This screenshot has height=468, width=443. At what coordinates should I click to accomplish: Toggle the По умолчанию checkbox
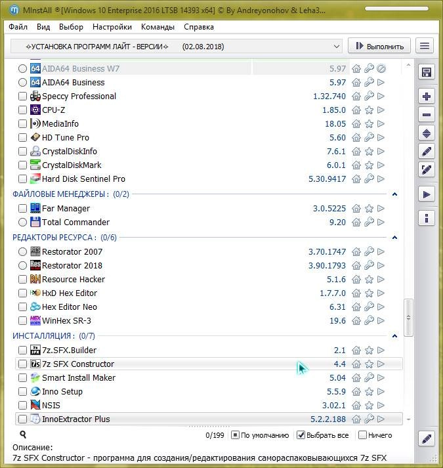(235, 435)
